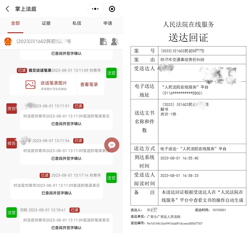Tap the orange floating chat bubble button
Screen dimensions: 249x233
(112, 145)
